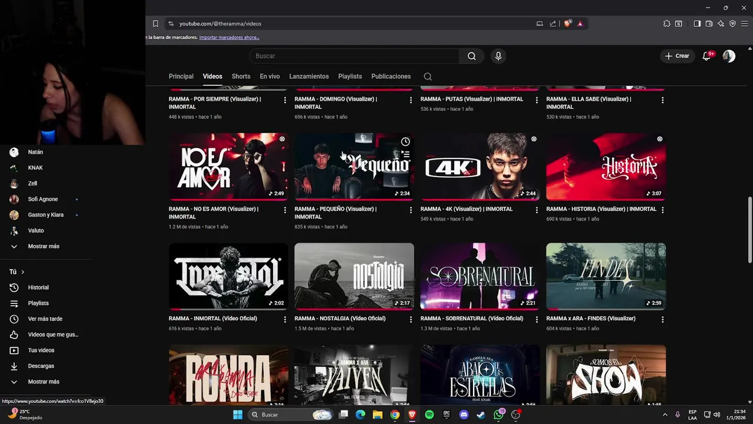Image resolution: width=753 pixels, height=424 pixels.
Task: Open the Windows Start menu
Action: [238, 415]
